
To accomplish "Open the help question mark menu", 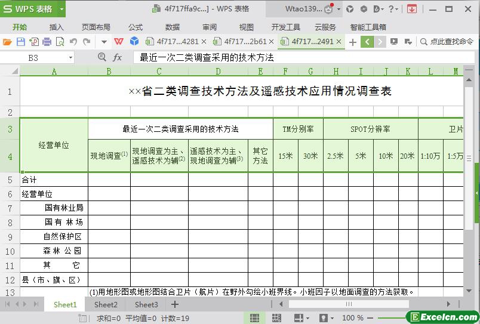I will coord(393,9).
